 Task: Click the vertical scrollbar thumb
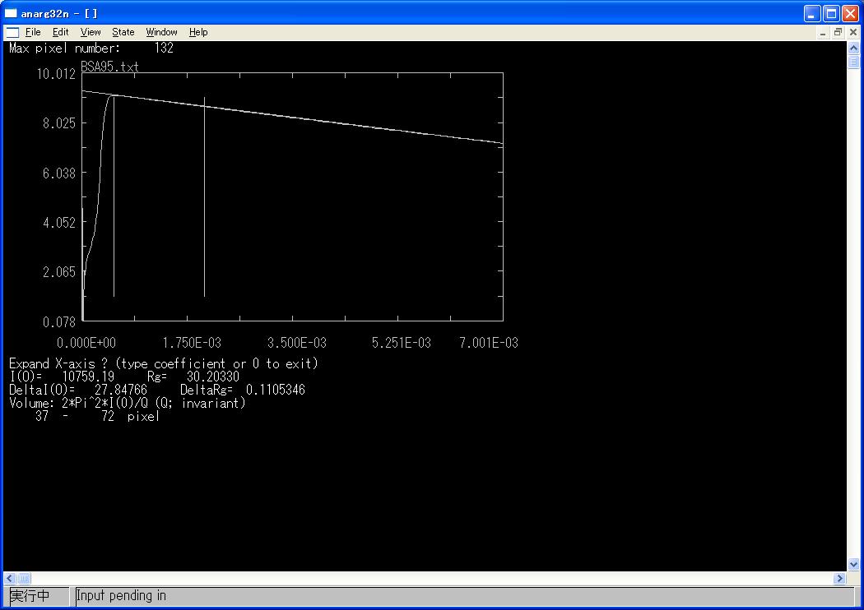pyautogui.click(x=853, y=61)
